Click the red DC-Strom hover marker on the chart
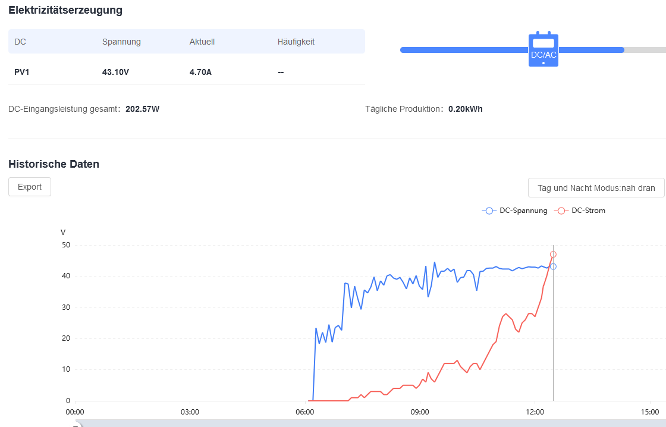The image size is (666, 427). tap(553, 255)
